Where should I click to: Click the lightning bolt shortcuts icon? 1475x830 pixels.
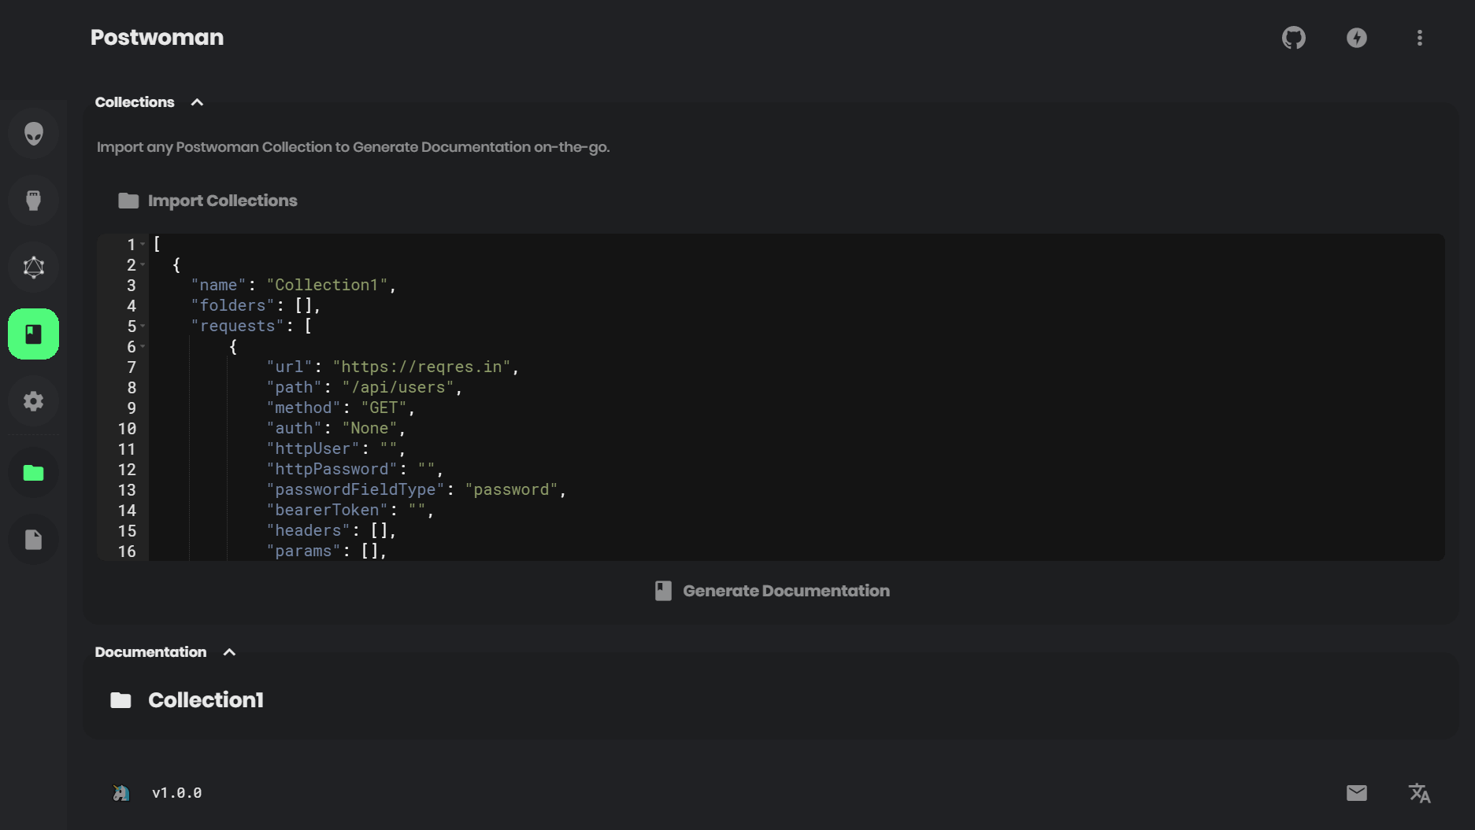point(1357,38)
